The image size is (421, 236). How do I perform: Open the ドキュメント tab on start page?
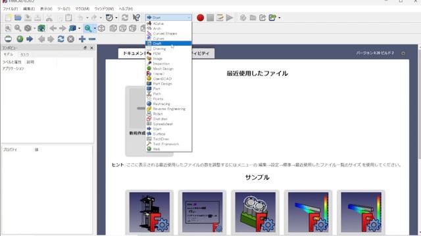(134, 54)
